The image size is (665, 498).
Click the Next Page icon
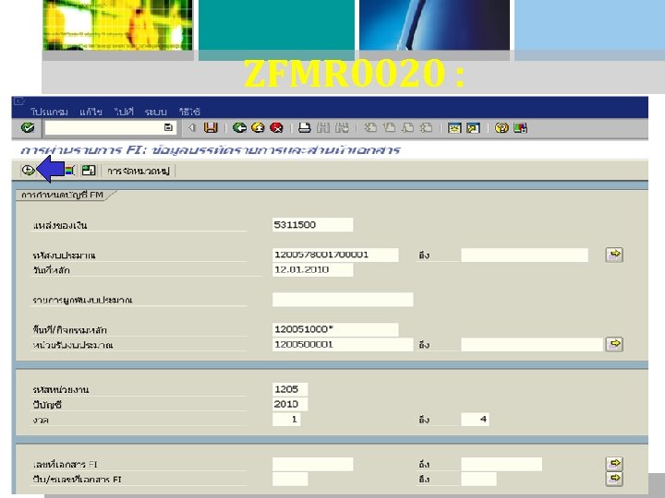(x=408, y=127)
